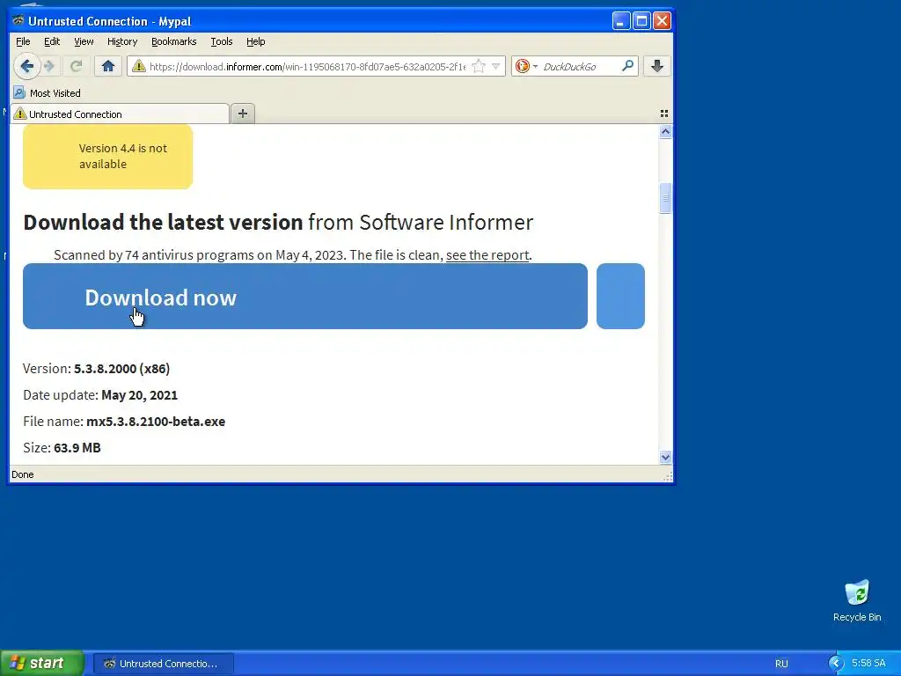The height and width of the screenshot is (676, 901).
Task: Click the untrusted connection warning icon in address bar
Action: 138,67
